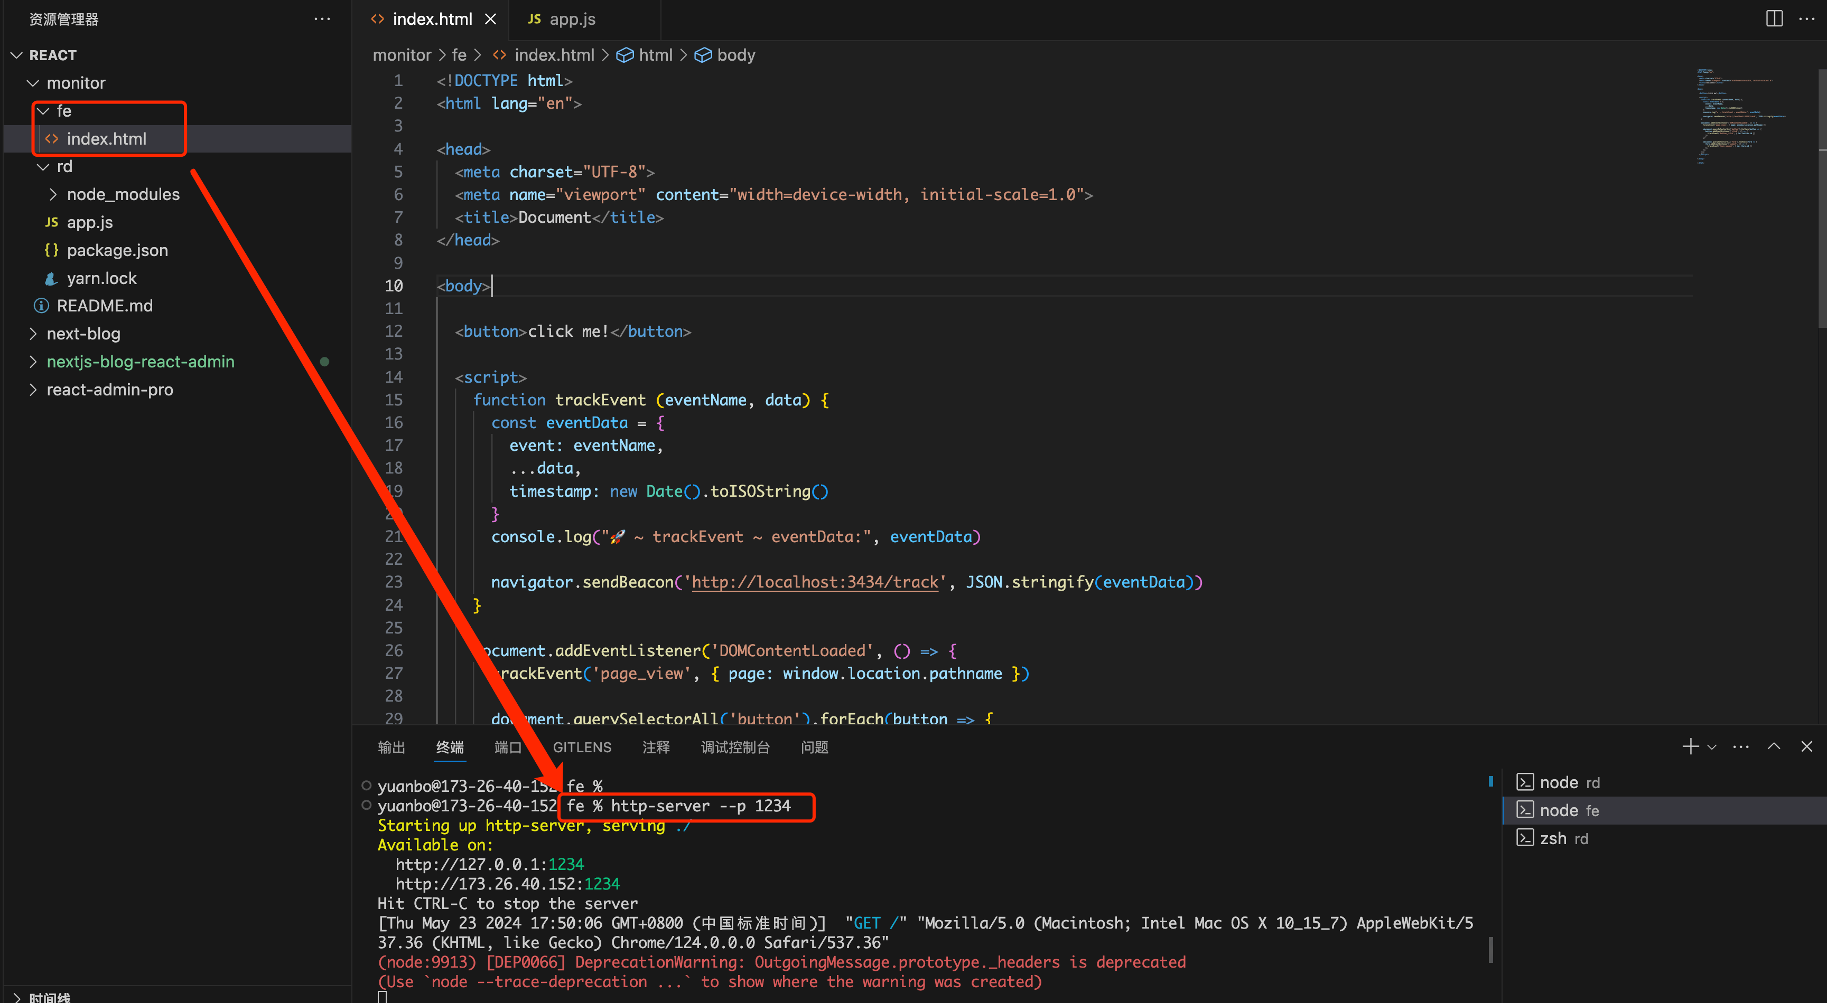Open the 调试控制台 panel tab

pos(735,747)
